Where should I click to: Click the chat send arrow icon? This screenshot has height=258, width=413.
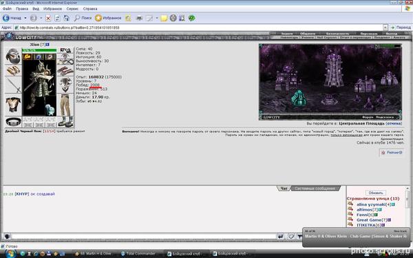(x=281, y=237)
